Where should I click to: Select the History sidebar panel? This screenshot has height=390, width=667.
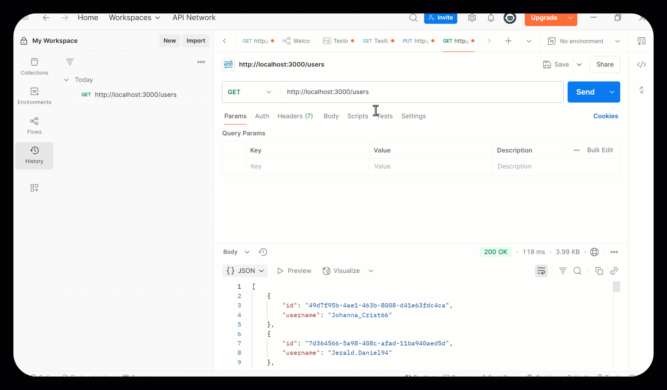coord(34,155)
